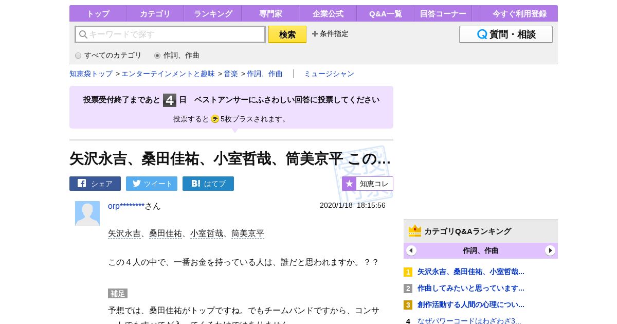This screenshot has height=324, width=617.
Task: Click the post timestamp 2020/1/18 18:15:56
Action: tap(353, 205)
